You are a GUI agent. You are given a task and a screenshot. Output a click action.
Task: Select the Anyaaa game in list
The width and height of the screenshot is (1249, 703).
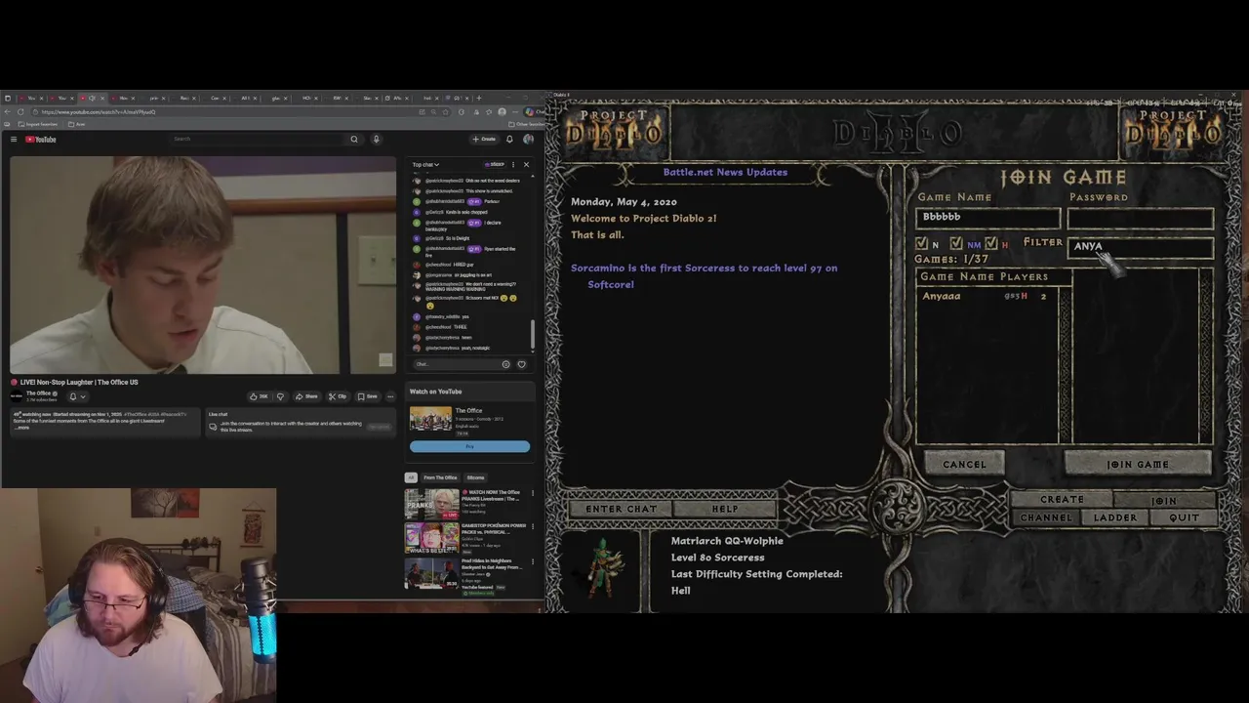tap(987, 296)
